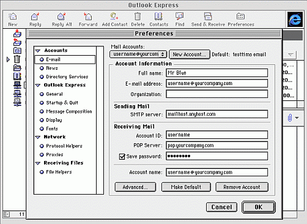The image size is (307, 224).
Task: Click the Full name field with Mr Blue
Action: [216, 73]
